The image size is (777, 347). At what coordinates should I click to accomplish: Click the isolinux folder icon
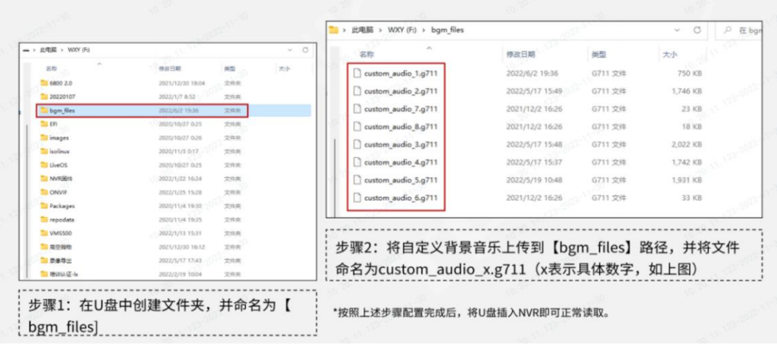click(43, 151)
